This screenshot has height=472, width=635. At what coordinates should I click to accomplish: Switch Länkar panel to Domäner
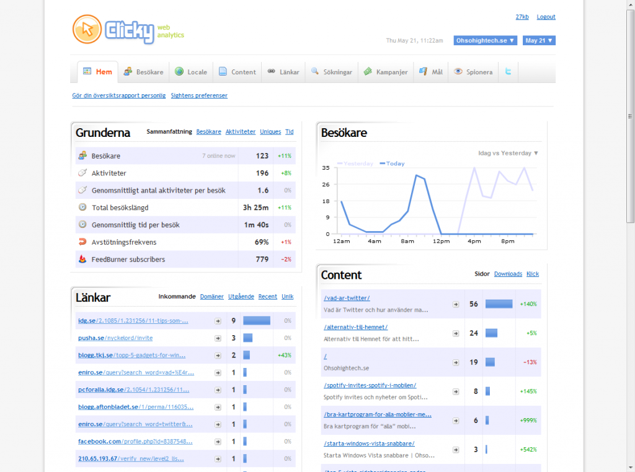[212, 297]
